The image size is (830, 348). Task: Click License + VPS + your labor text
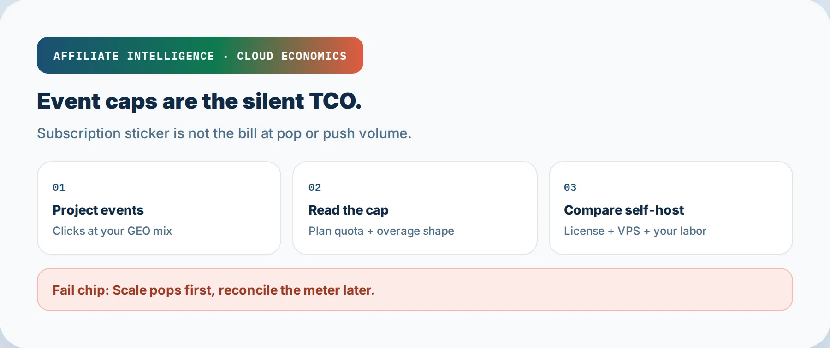pos(635,231)
